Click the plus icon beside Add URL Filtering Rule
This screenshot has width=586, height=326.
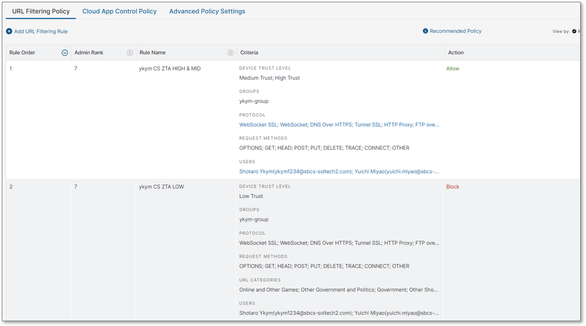[9, 31]
